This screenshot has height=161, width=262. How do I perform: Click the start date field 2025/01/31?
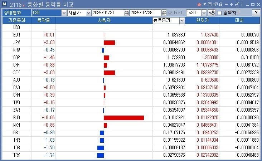tap(107, 13)
